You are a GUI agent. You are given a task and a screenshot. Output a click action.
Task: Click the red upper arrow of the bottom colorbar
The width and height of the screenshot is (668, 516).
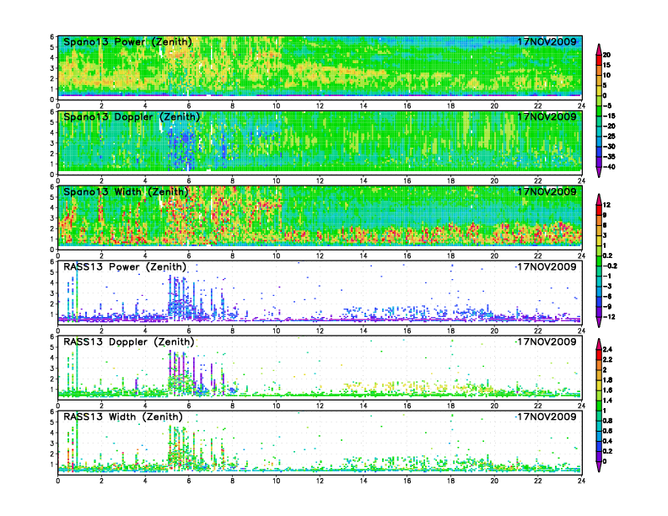(599, 343)
